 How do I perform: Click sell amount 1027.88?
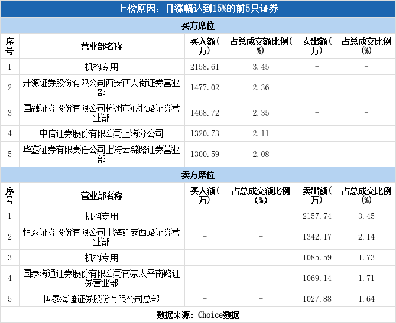(x=317, y=299)
